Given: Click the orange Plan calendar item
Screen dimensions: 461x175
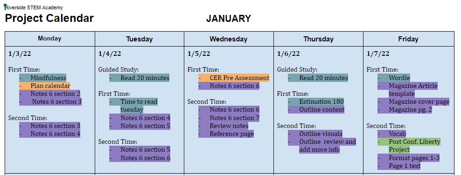Looking at the screenshot, I should [45, 86].
